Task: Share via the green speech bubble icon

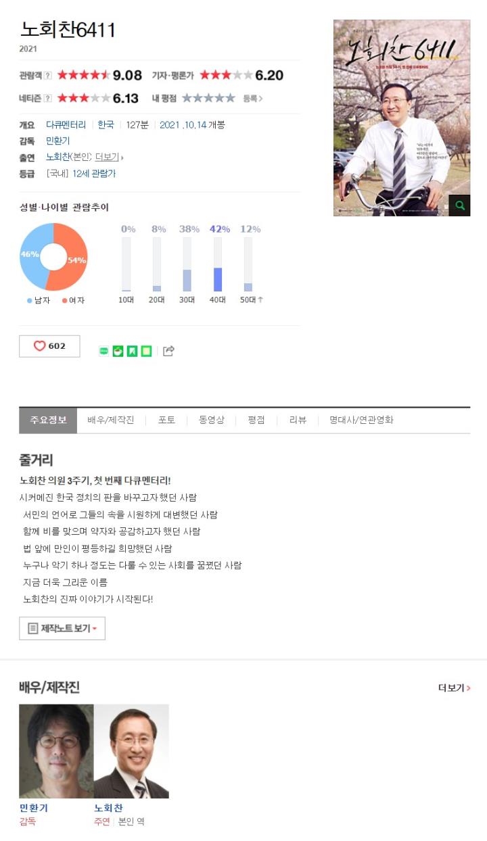Action: pyautogui.click(x=103, y=351)
